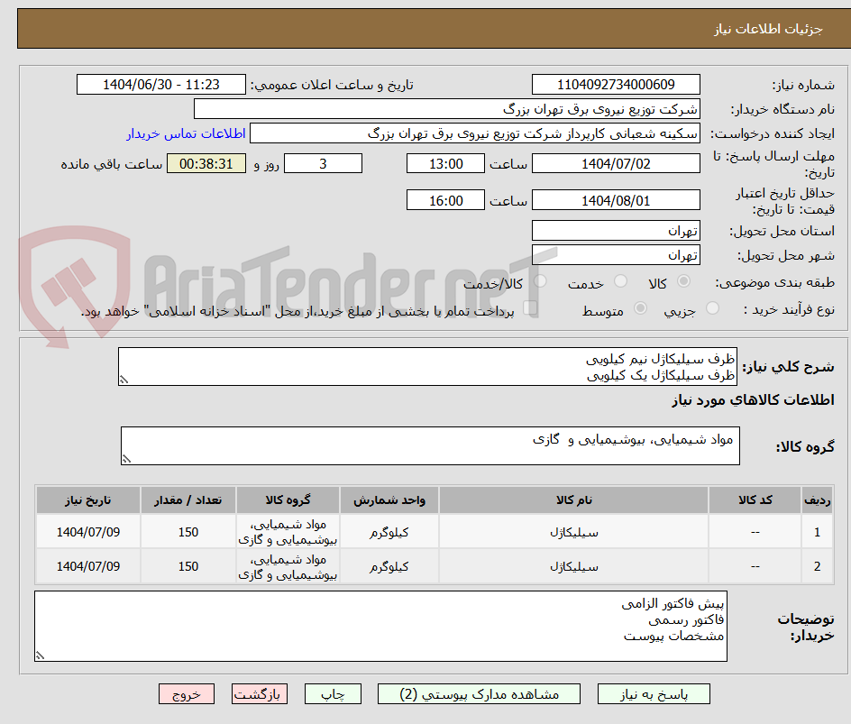Choose the کالا/خدمت radio option

[539, 280]
